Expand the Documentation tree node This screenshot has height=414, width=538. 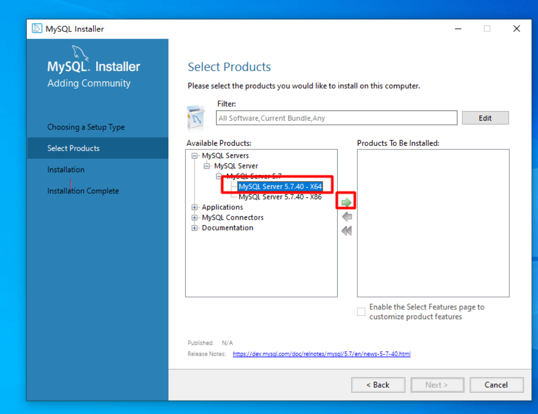click(195, 228)
